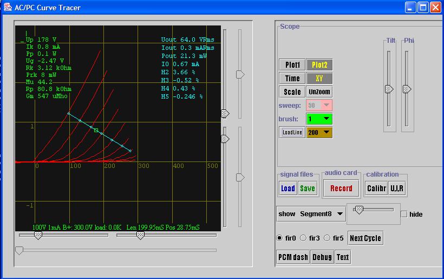Screen dimensions: 444x279
Task: Close the AC/PC Curve Tracer window
Action: pyautogui.click(x=435, y=8)
